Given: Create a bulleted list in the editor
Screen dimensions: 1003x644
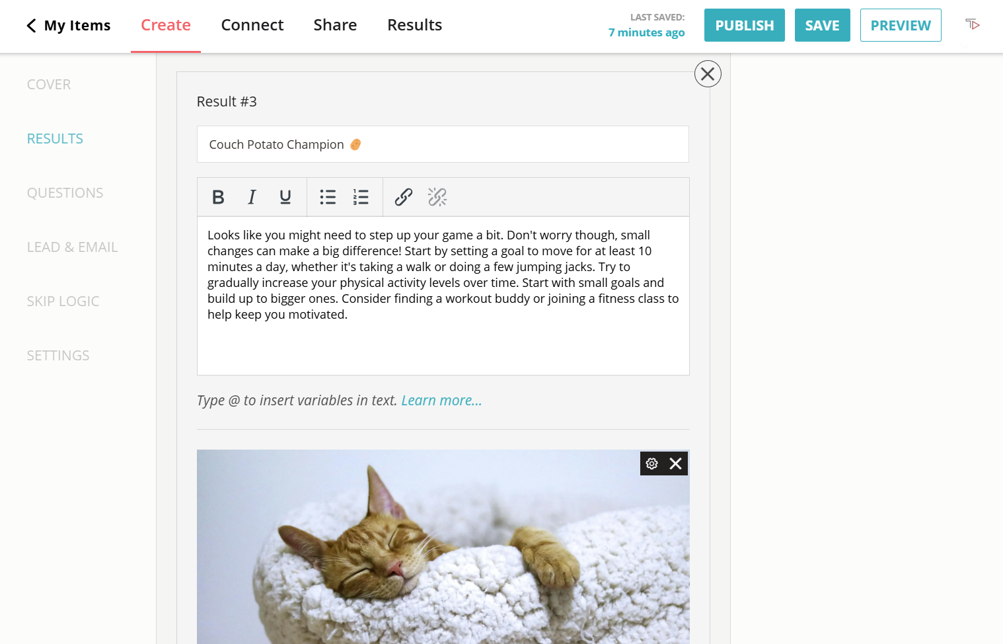Looking at the screenshot, I should [x=328, y=196].
